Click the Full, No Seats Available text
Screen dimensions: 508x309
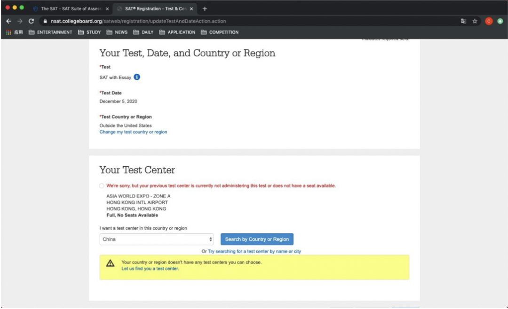pos(132,215)
